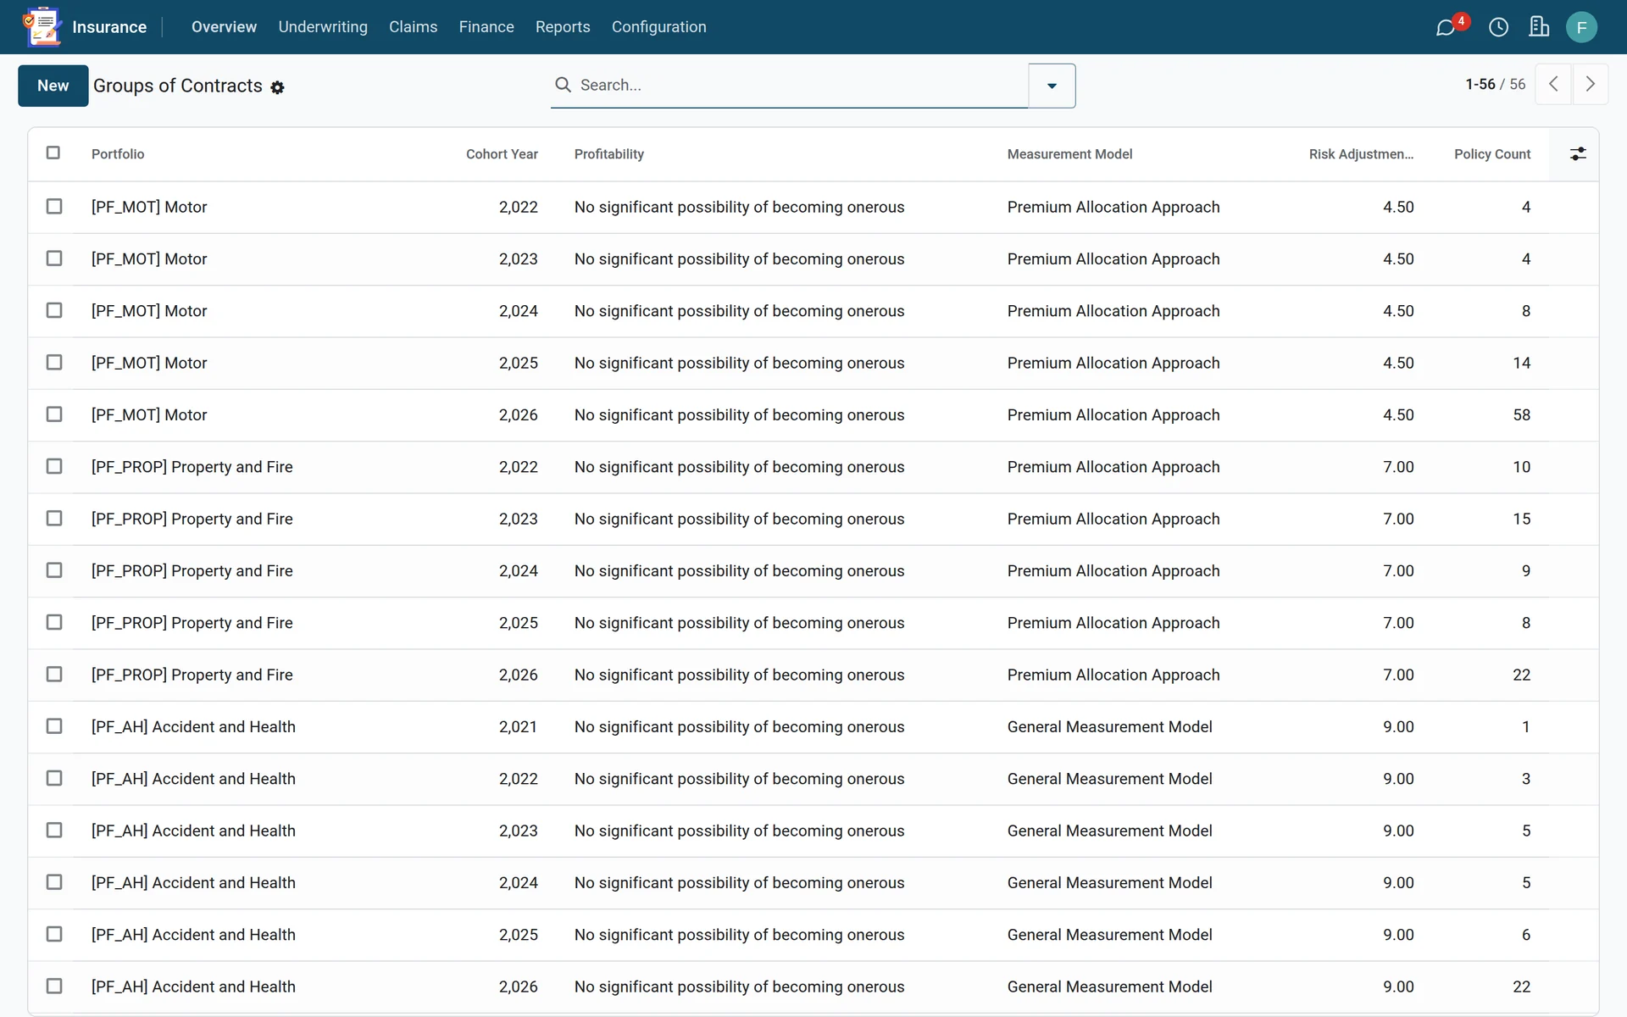Open the user avatar menu F
Image resolution: width=1627 pixels, height=1017 pixels.
[x=1581, y=27]
